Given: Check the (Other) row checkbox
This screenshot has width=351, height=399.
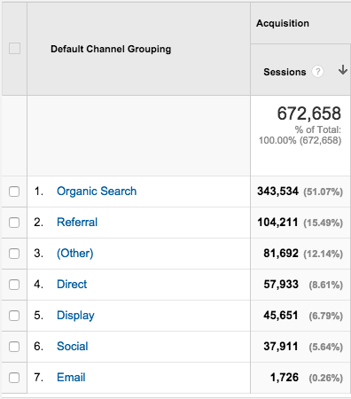Looking at the screenshot, I should pyautogui.click(x=14, y=254).
